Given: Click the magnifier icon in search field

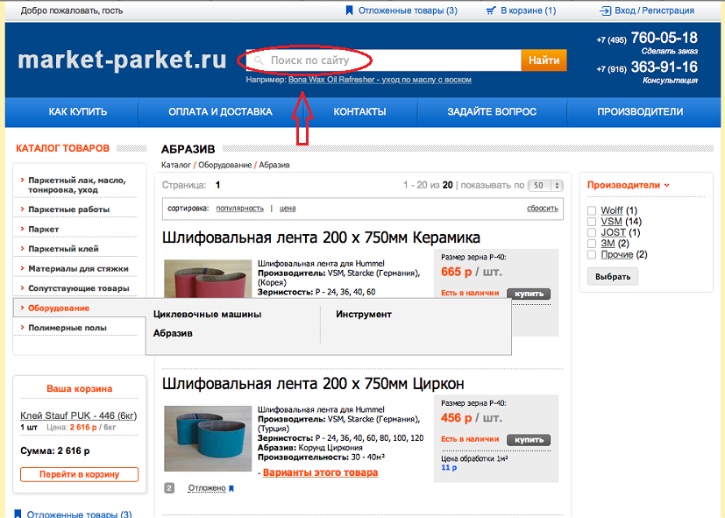Looking at the screenshot, I should tap(259, 60).
